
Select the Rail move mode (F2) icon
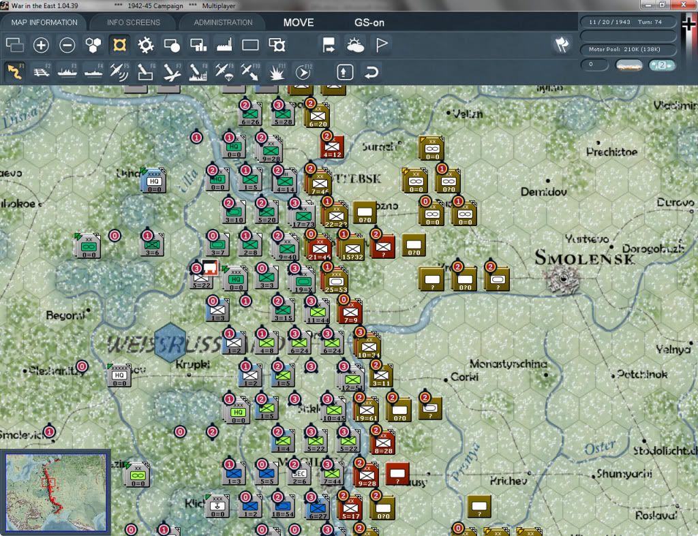tap(41, 72)
